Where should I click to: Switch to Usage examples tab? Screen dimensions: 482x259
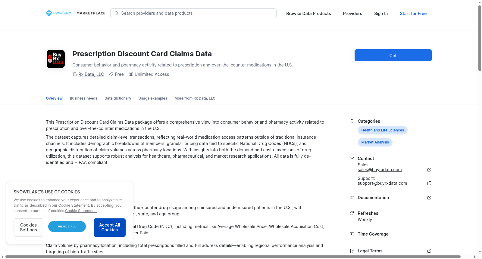coord(153,98)
